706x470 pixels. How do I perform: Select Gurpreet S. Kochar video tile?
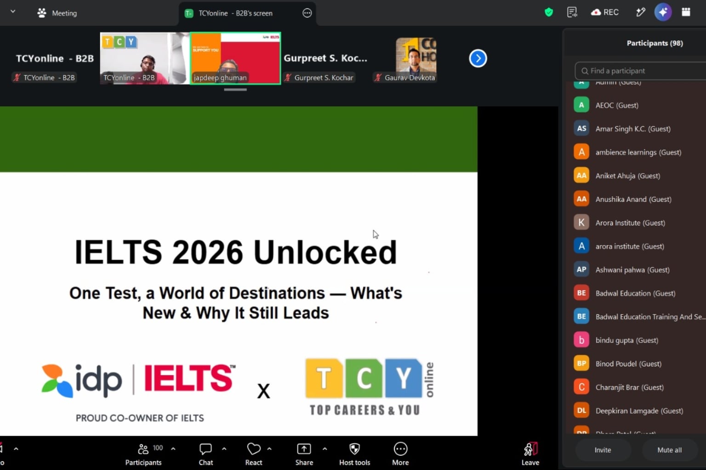tap(325, 58)
